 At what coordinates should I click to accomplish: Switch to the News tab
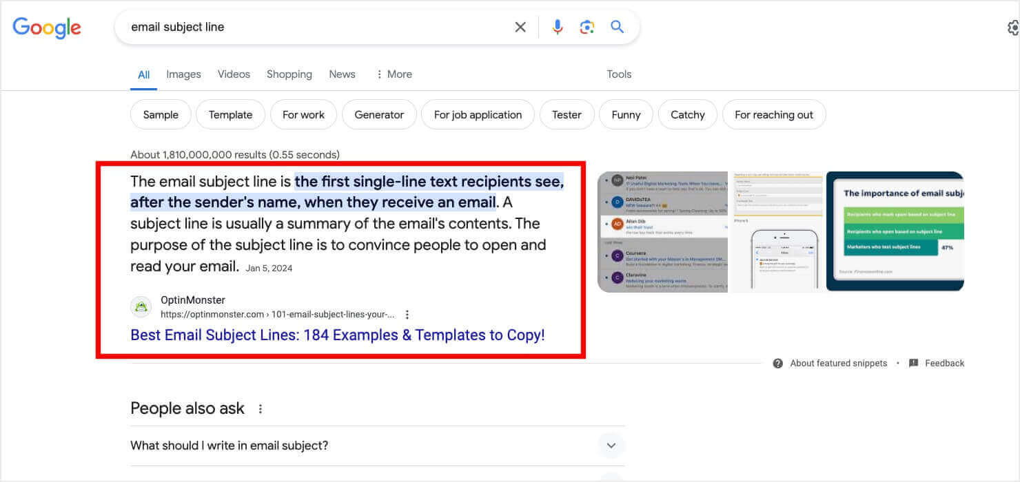tap(342, 74)
